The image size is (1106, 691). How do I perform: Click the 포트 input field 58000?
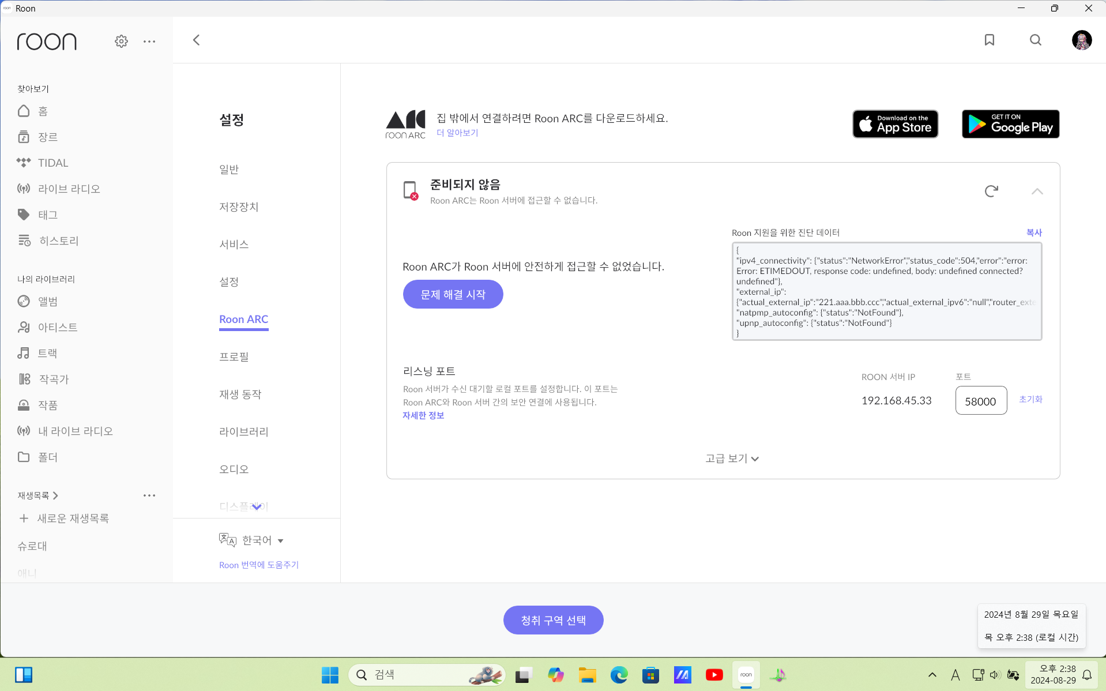click(981, 400)
